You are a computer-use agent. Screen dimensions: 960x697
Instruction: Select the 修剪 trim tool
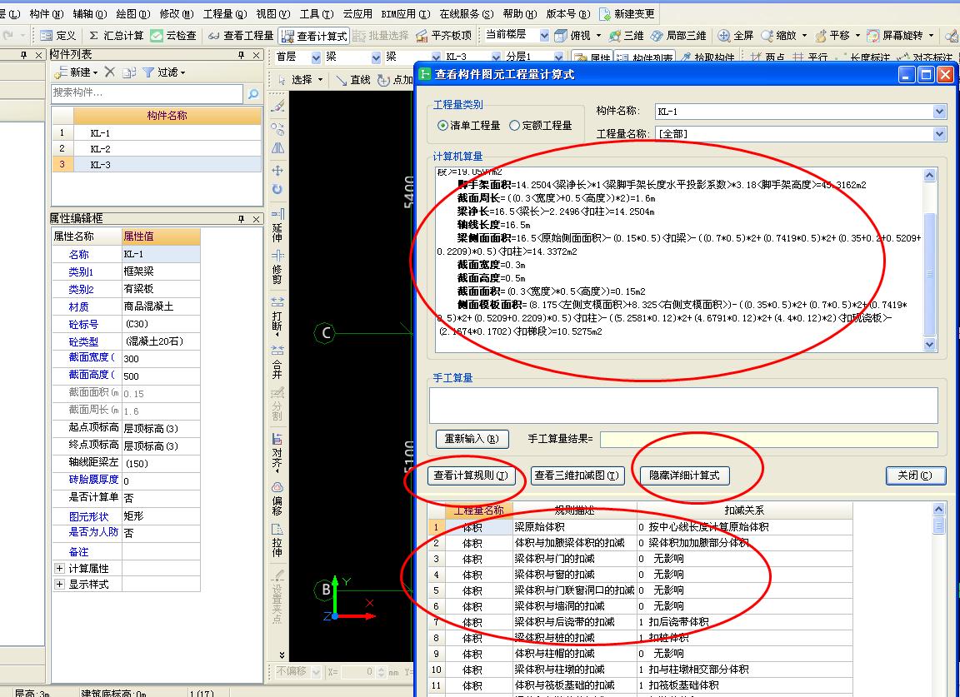[277, 267]
